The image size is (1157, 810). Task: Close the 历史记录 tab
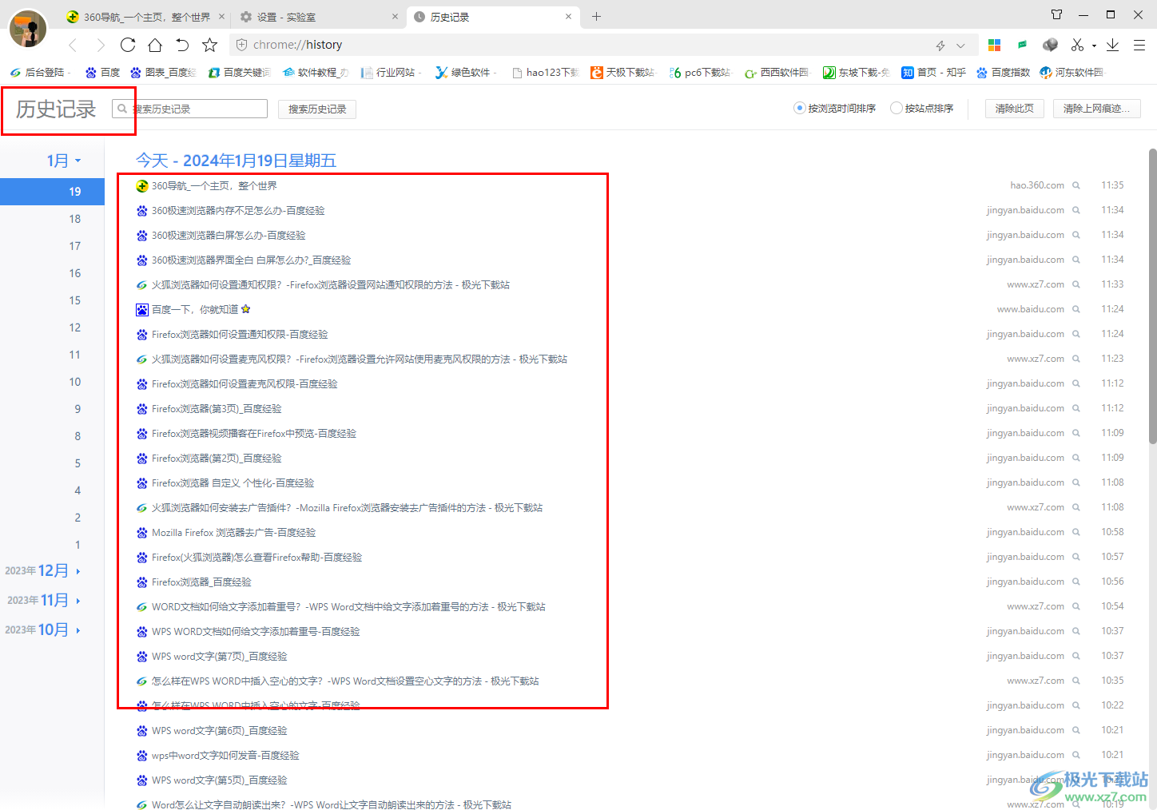pyautogui.click(x=569, y=17)
